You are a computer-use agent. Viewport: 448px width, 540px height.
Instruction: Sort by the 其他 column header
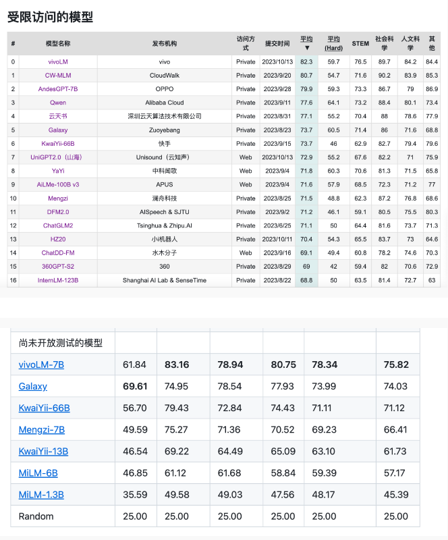[x=432, y=43]
